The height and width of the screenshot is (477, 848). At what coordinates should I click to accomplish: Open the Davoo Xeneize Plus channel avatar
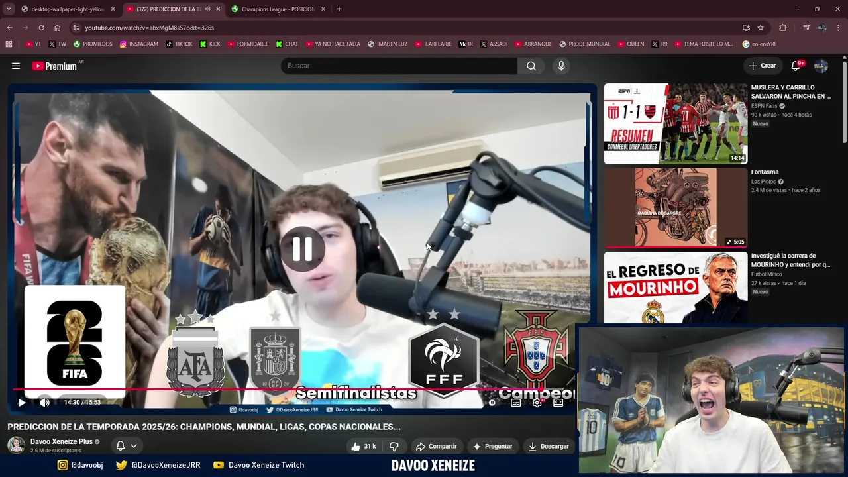(16, 445)
